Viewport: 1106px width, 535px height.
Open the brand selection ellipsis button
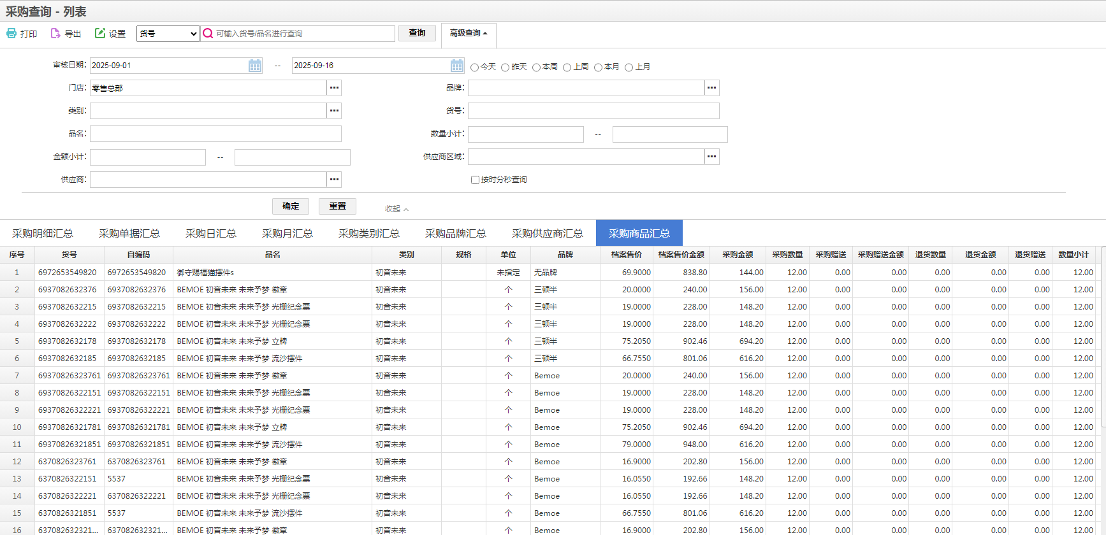pos(712,88)
